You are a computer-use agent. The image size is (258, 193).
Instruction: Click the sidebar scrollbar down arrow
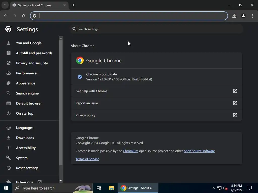[61, 181]
